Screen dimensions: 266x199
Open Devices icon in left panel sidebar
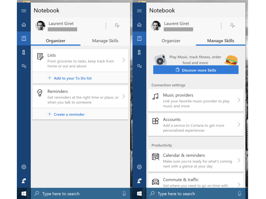tap(24, 52)
